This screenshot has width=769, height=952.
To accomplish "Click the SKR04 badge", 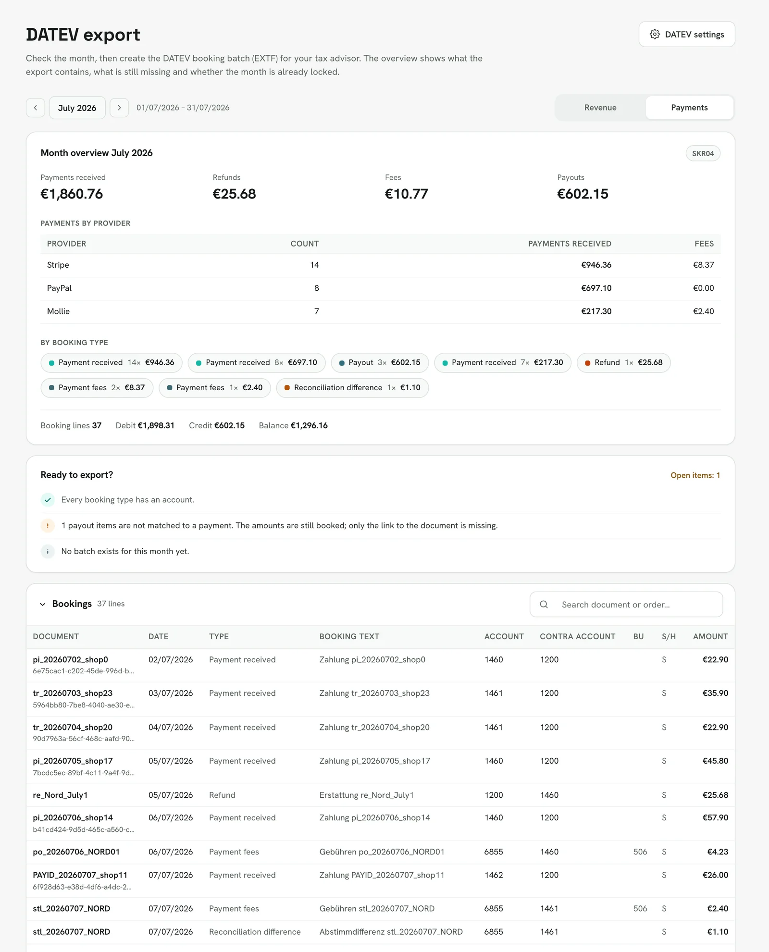I will (x=703, y=153).
